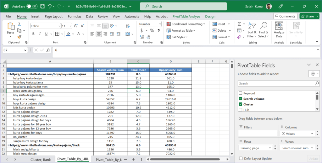Uncheck the Search volume field checkbox
This screenshot has width=322, height=163.
click(241, 99)
